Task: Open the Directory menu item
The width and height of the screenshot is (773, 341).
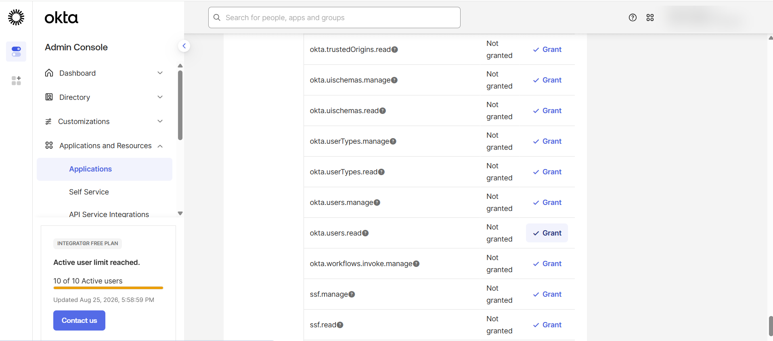Action: click(105, 97)
